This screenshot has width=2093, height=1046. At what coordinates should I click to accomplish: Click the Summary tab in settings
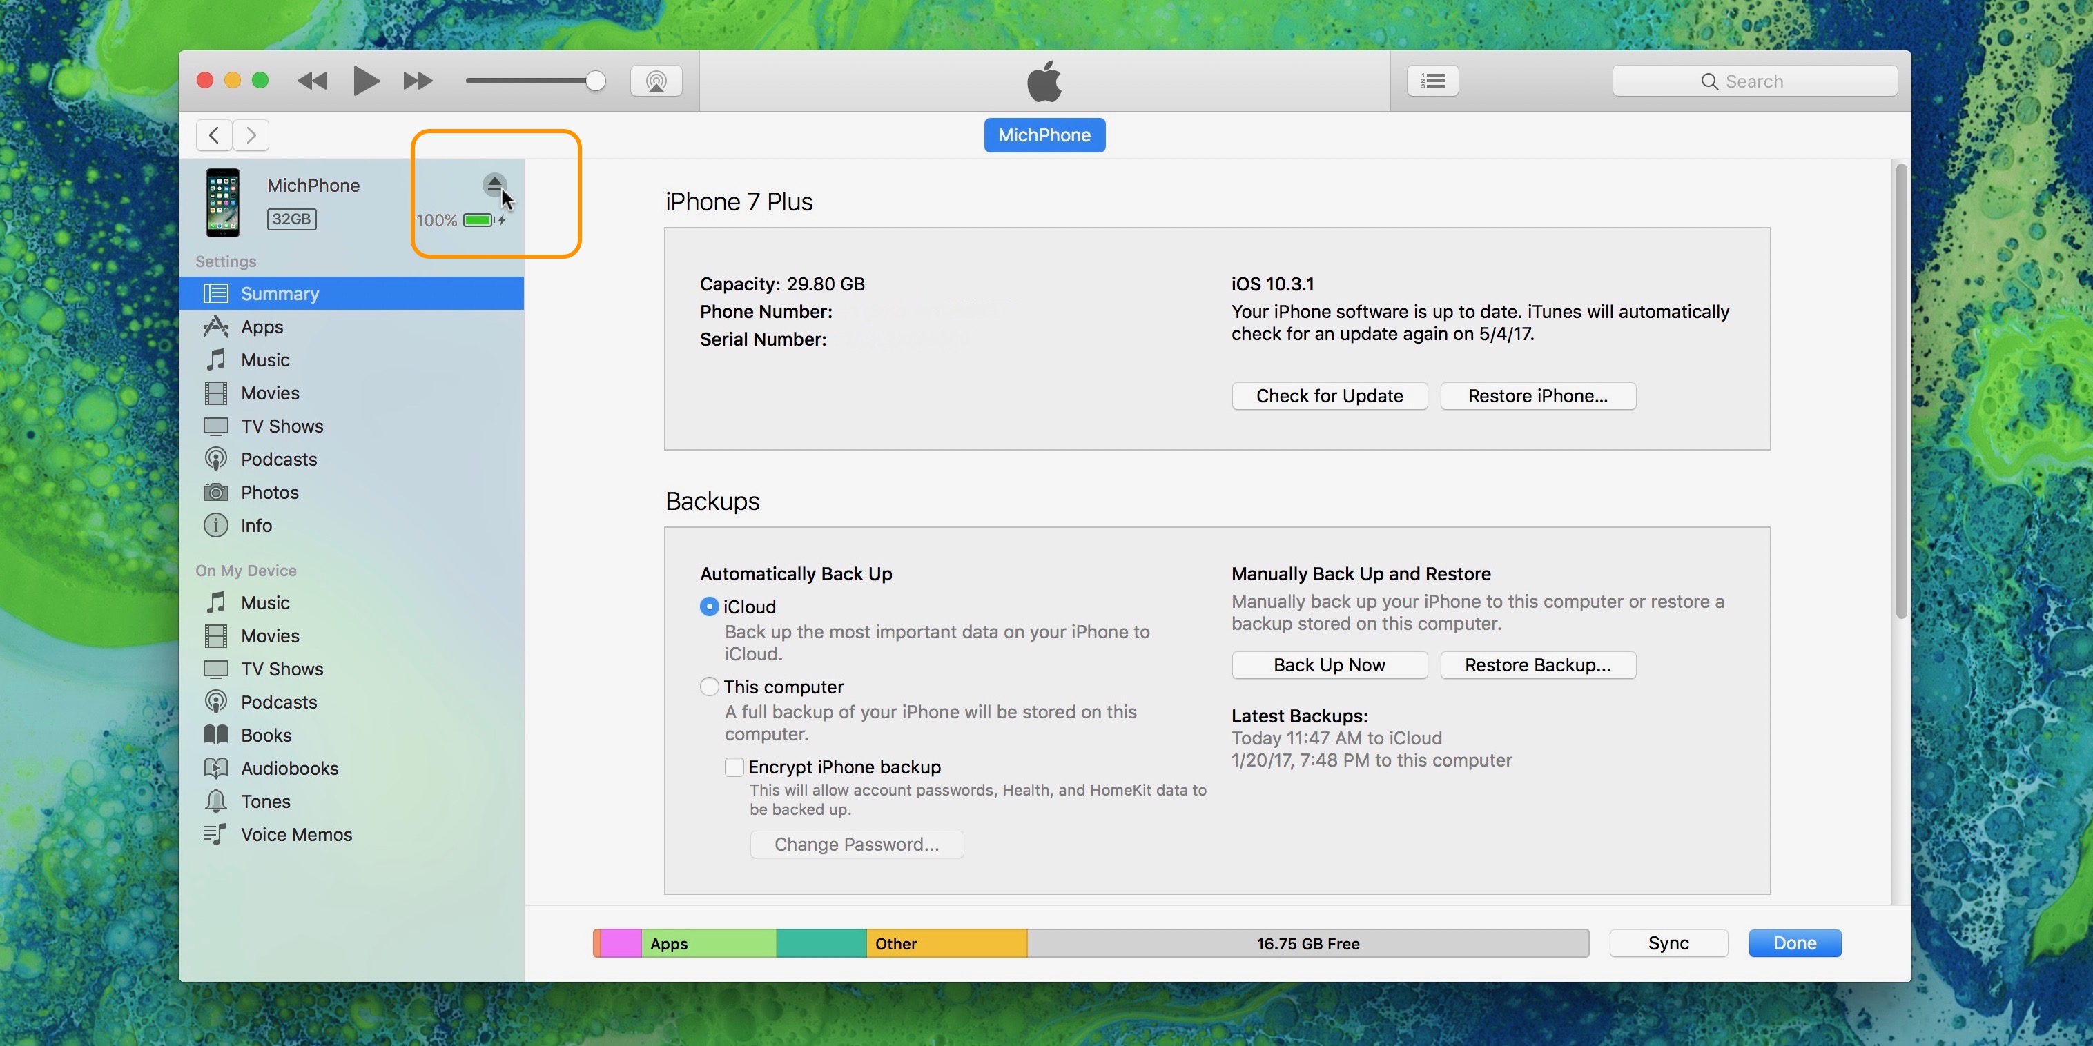pyautogui.click(x=279, y=292)
